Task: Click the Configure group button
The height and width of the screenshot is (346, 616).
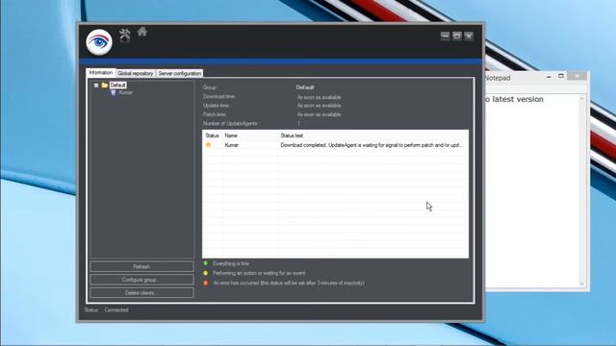Action: click(141, 280)
